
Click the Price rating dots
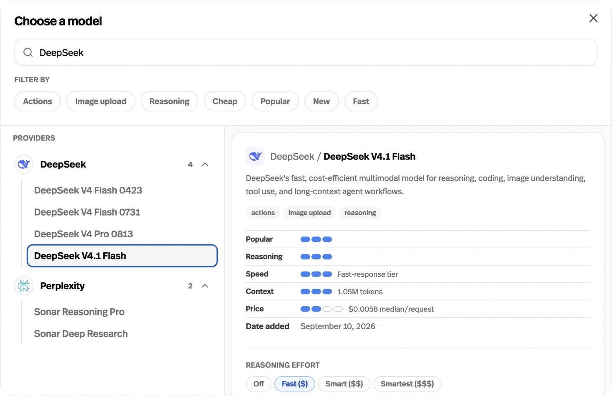point(321,309)
